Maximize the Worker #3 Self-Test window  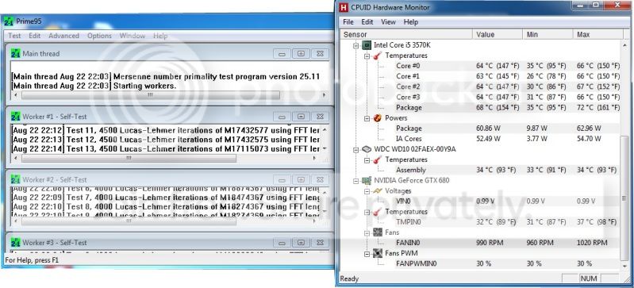(301, 243)
